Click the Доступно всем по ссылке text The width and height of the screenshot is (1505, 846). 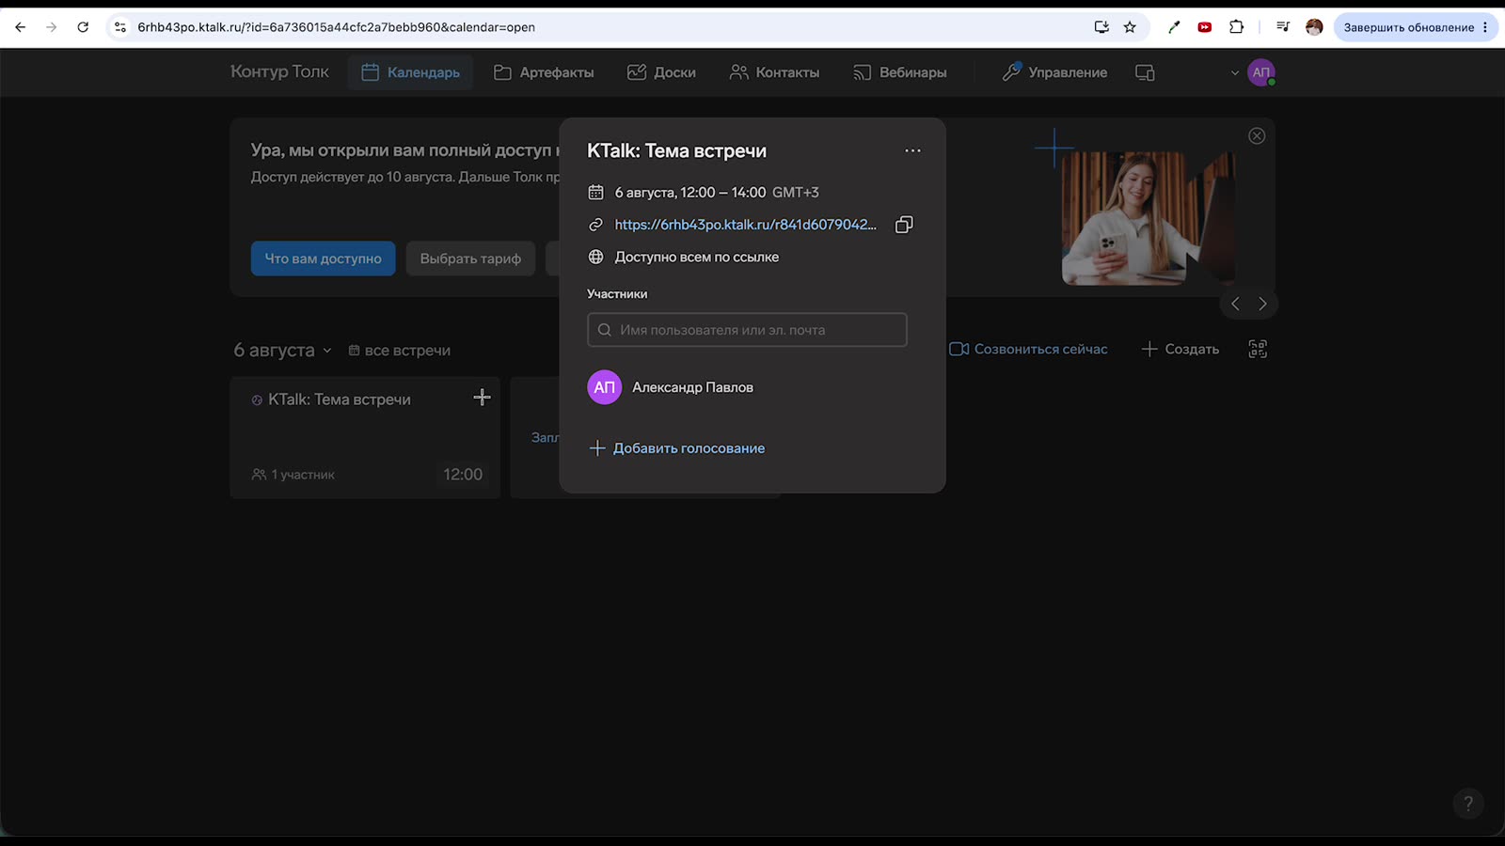697,257
